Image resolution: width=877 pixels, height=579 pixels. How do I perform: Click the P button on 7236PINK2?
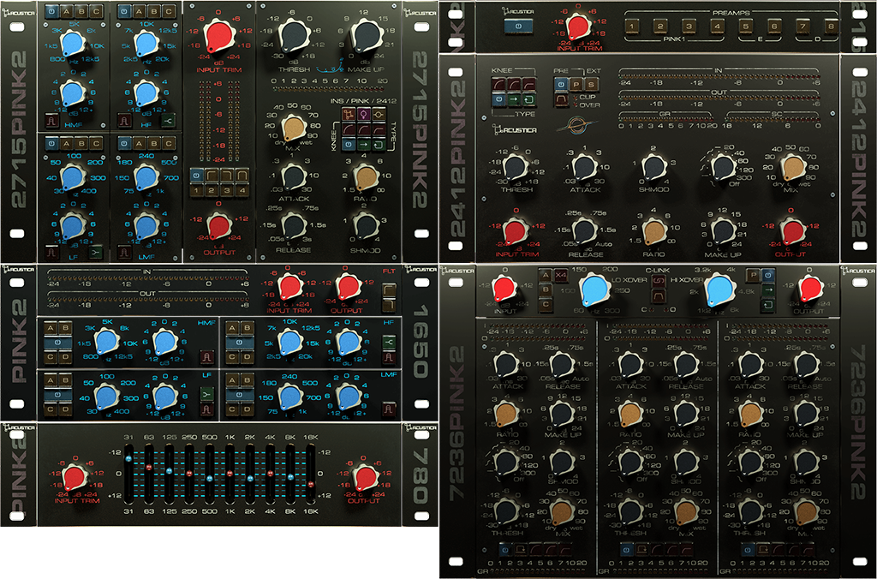[x=754, y=275]
